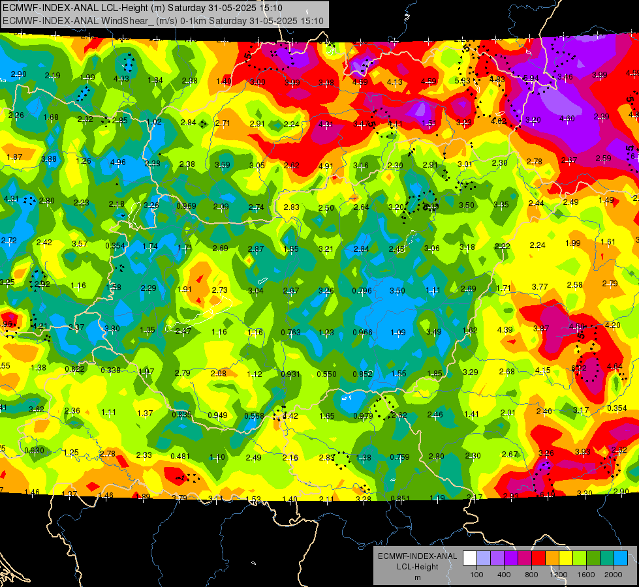The height and width of the screenshot is (587, 639).
Task: Click the wind shear value 2.73
Action: coord(220,290)
